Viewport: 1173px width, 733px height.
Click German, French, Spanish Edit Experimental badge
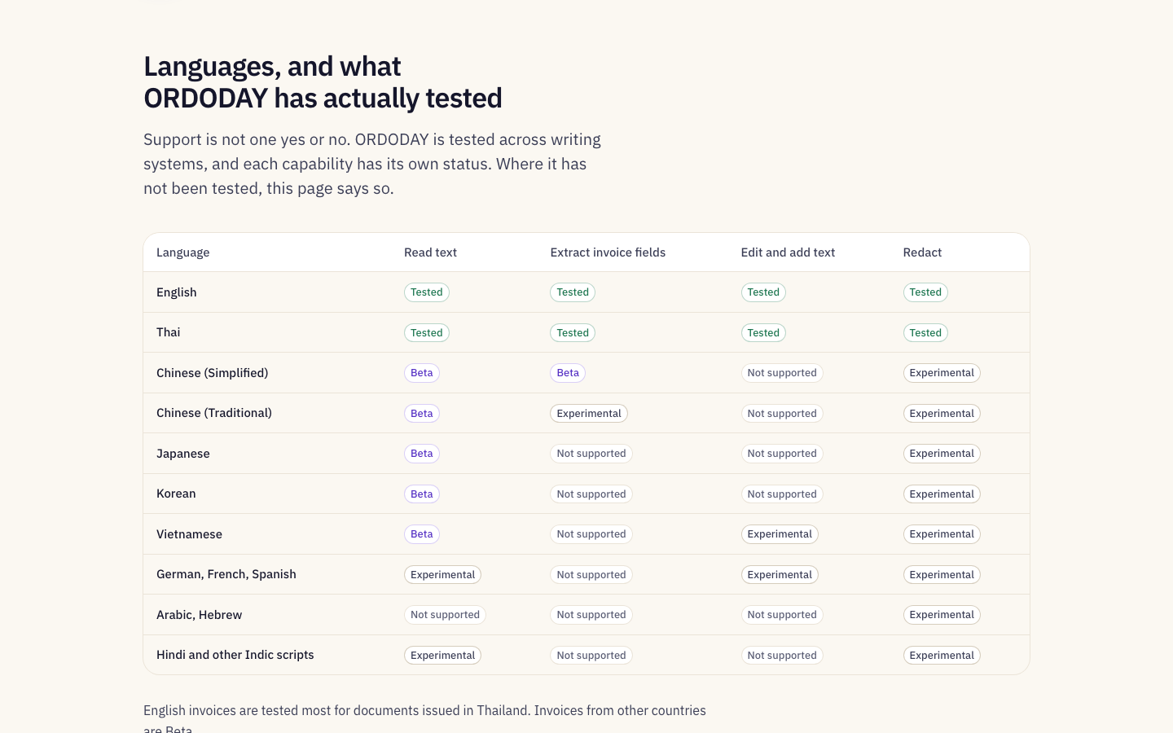tap(780, 574)
